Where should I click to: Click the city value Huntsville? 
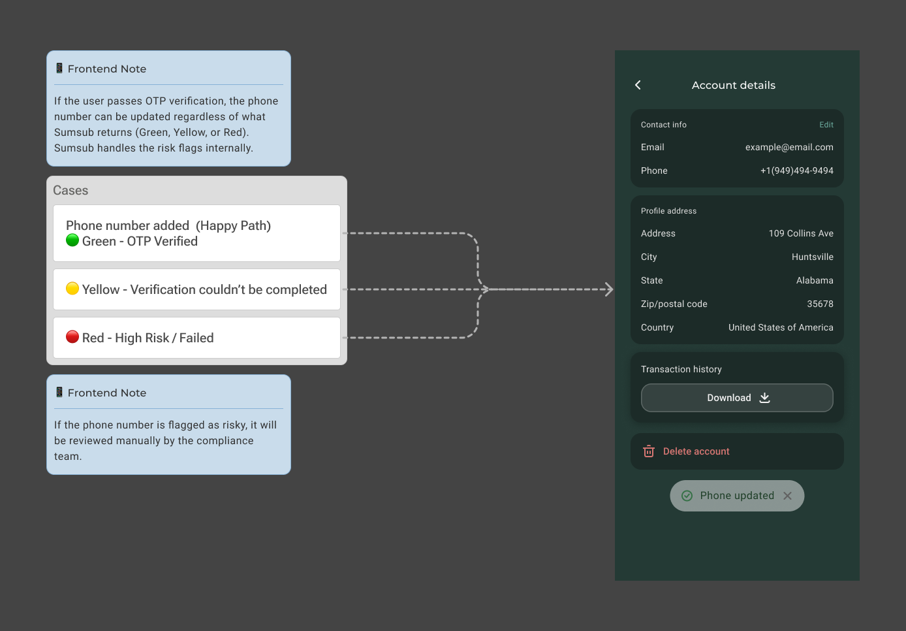click(x=813, y=257)
